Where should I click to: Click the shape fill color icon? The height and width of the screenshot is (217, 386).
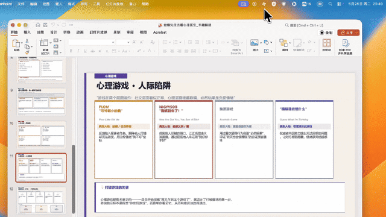click(309, 42)
